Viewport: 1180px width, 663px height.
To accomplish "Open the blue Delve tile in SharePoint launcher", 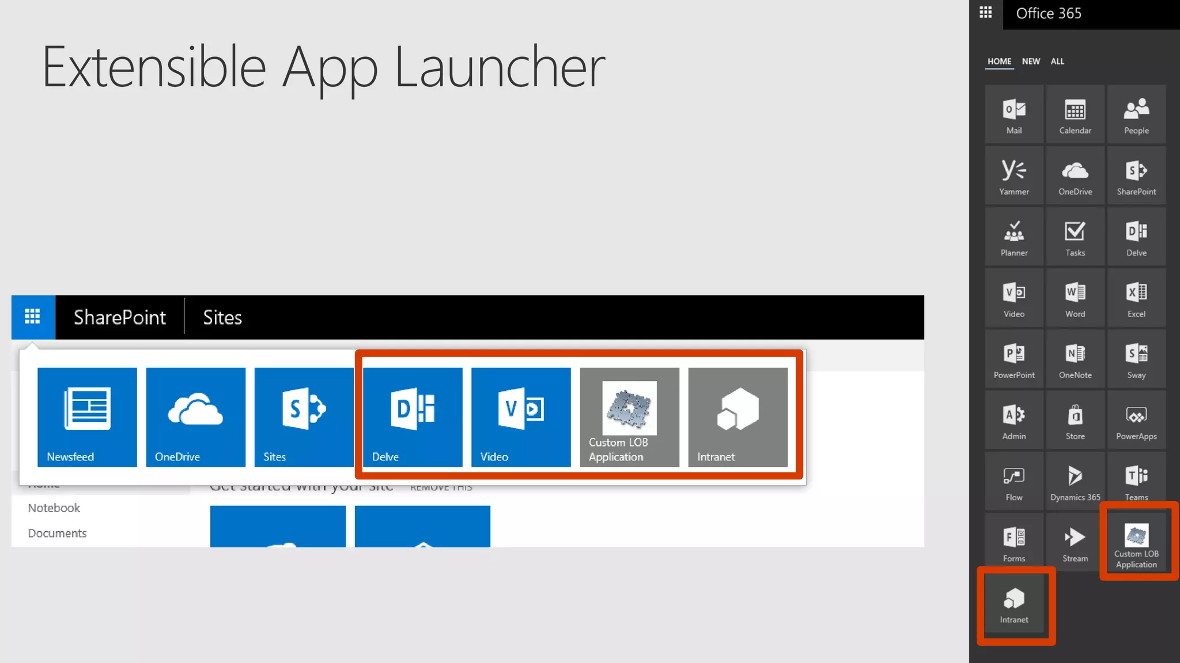I will pyautogui.click(x=413, y=417).
